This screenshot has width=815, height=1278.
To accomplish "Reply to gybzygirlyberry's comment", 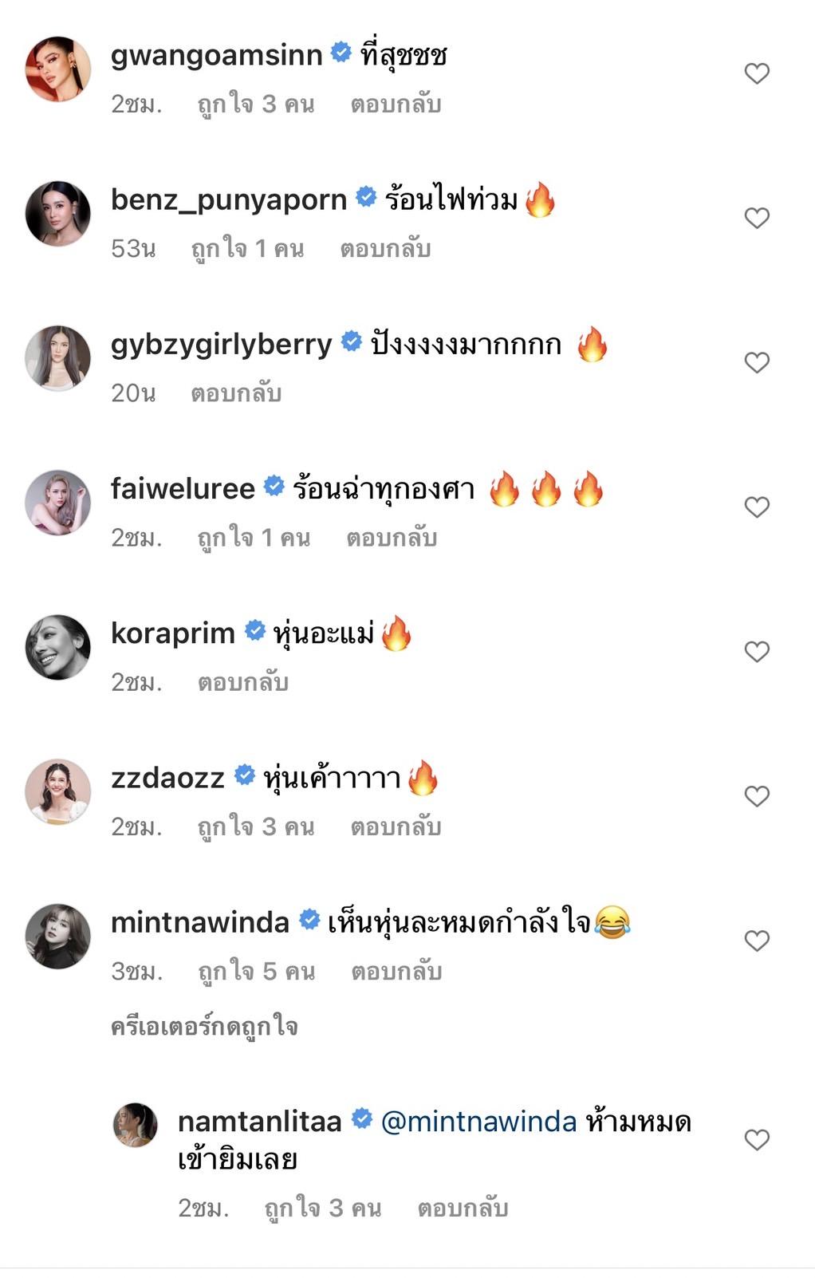I will [x=236, y=393].
